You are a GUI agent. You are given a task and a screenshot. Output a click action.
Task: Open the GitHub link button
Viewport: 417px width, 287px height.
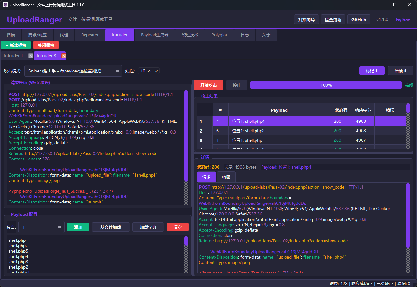coord(359,20)
